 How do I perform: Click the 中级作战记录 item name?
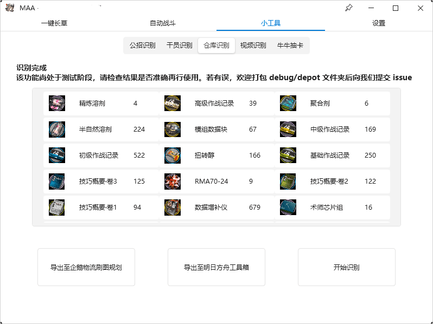point(330,129)
